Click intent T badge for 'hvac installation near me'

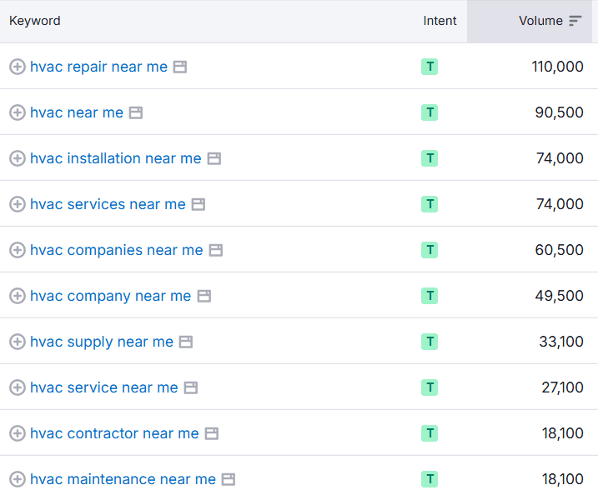(x=430, y=158)
